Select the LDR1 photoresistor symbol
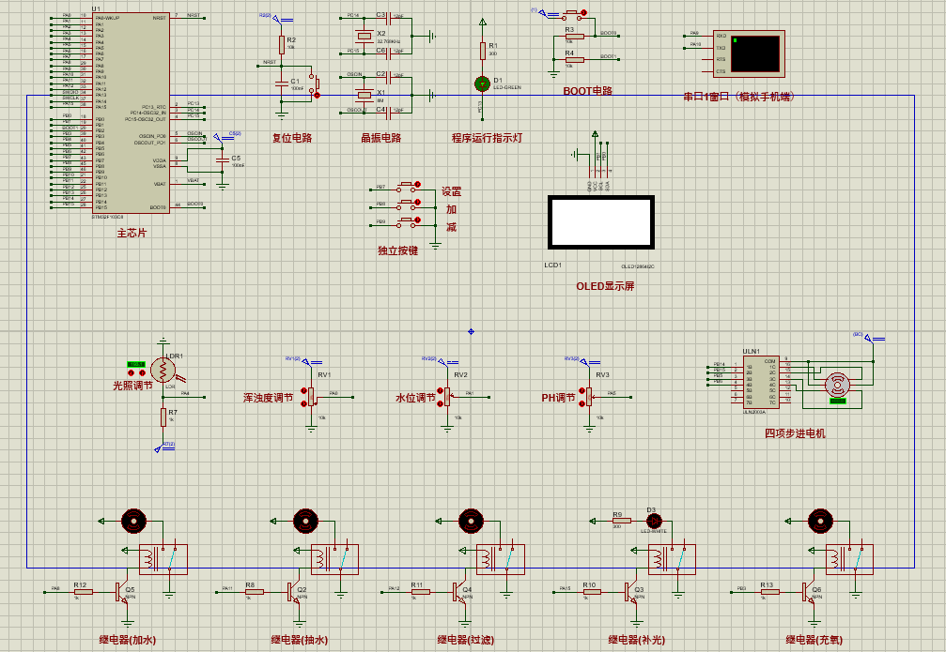Viewport: 946px width, 652px height. tap(163, 370)
